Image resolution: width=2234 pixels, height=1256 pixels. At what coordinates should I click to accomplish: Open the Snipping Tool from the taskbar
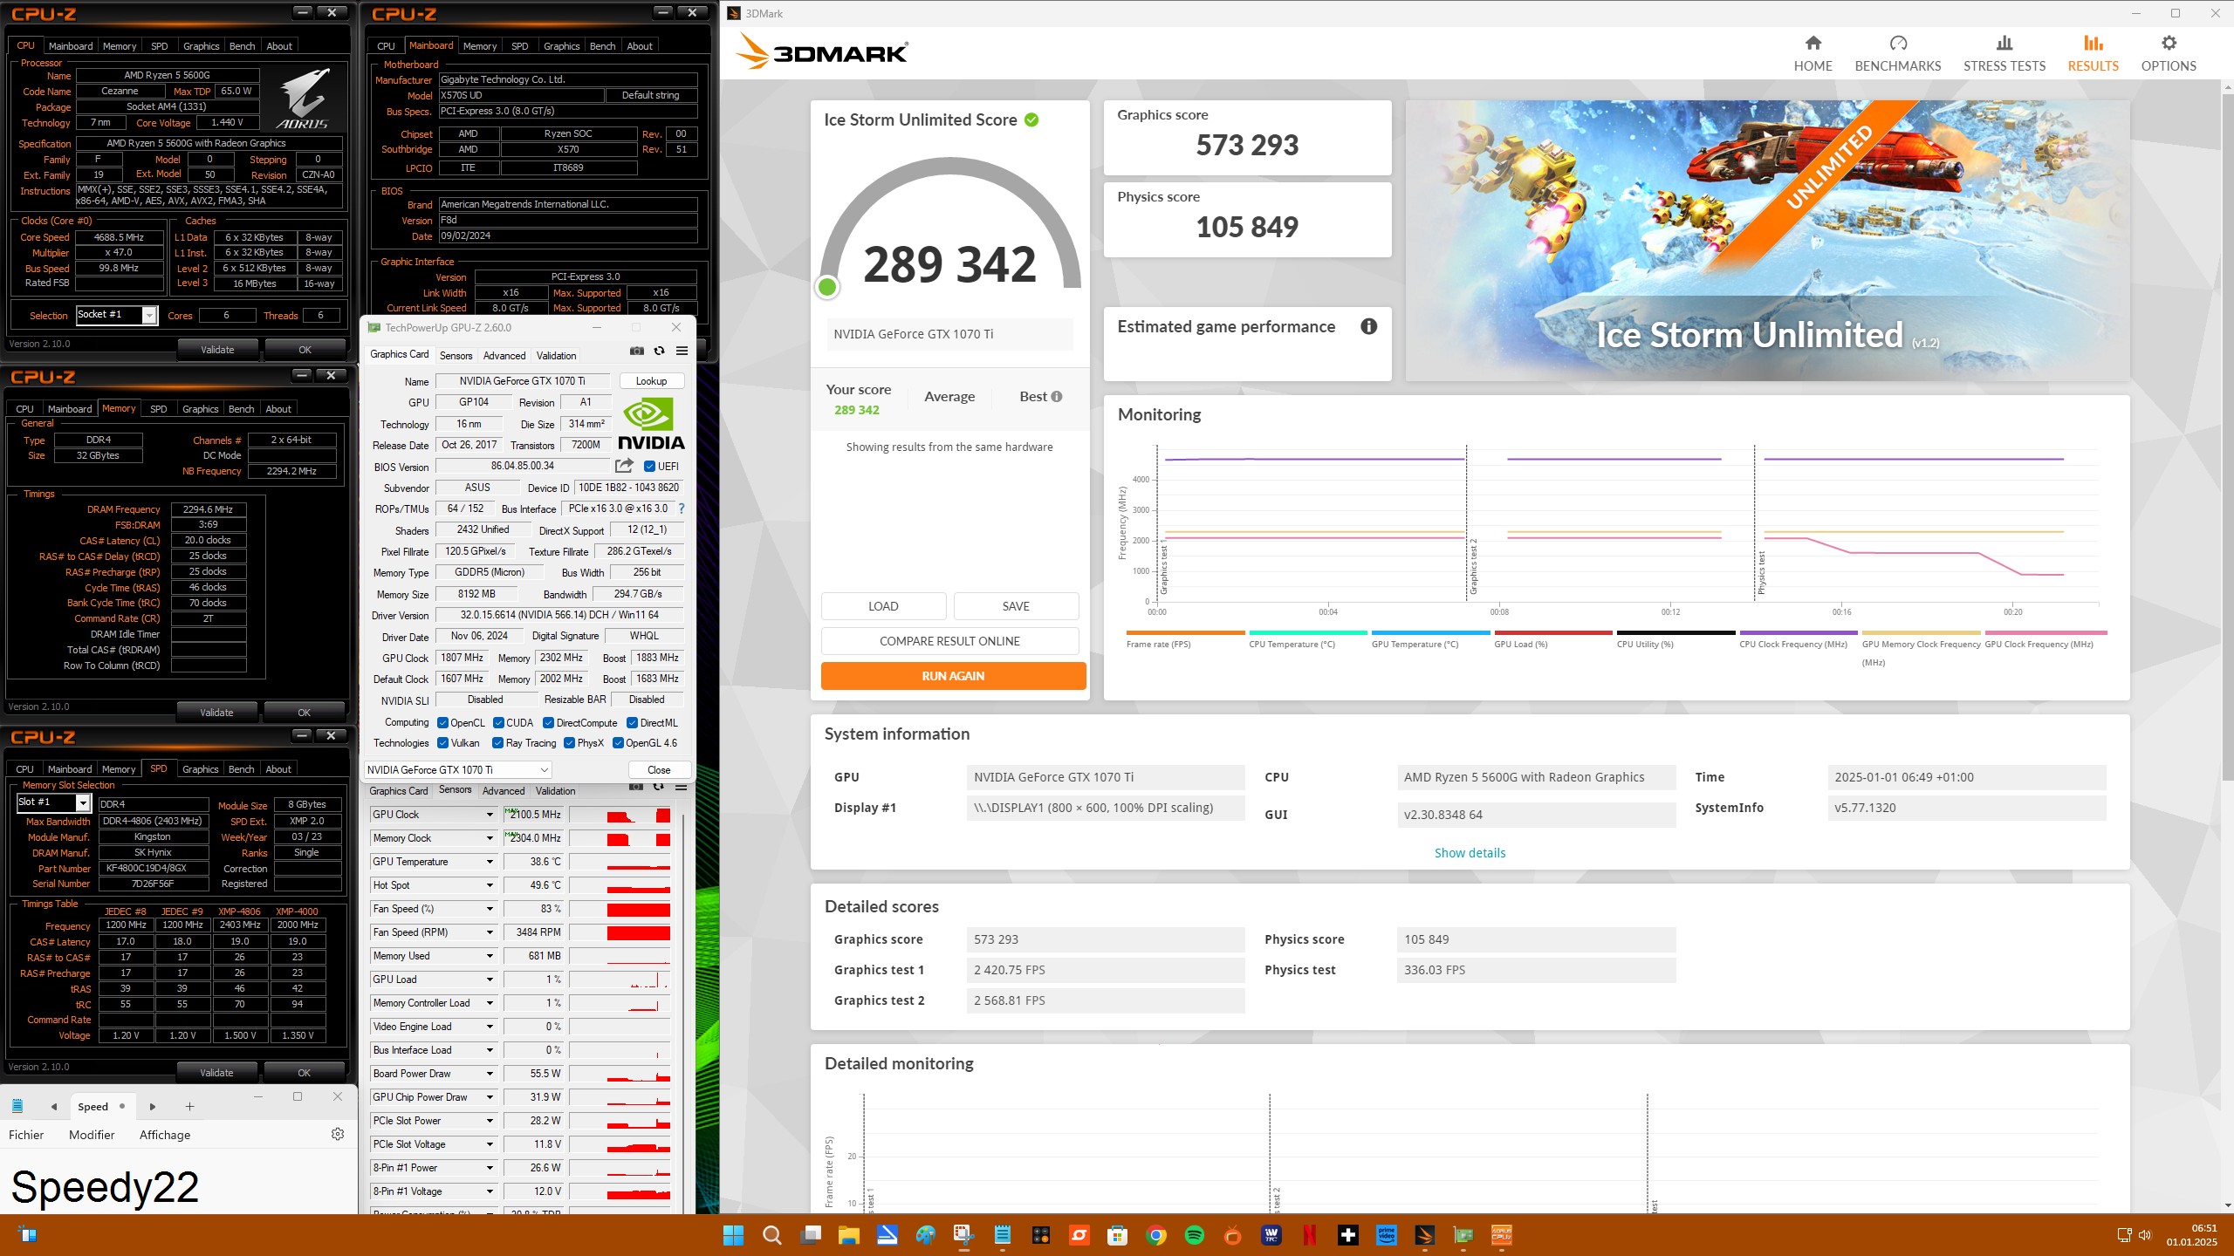pos(963,1235)
